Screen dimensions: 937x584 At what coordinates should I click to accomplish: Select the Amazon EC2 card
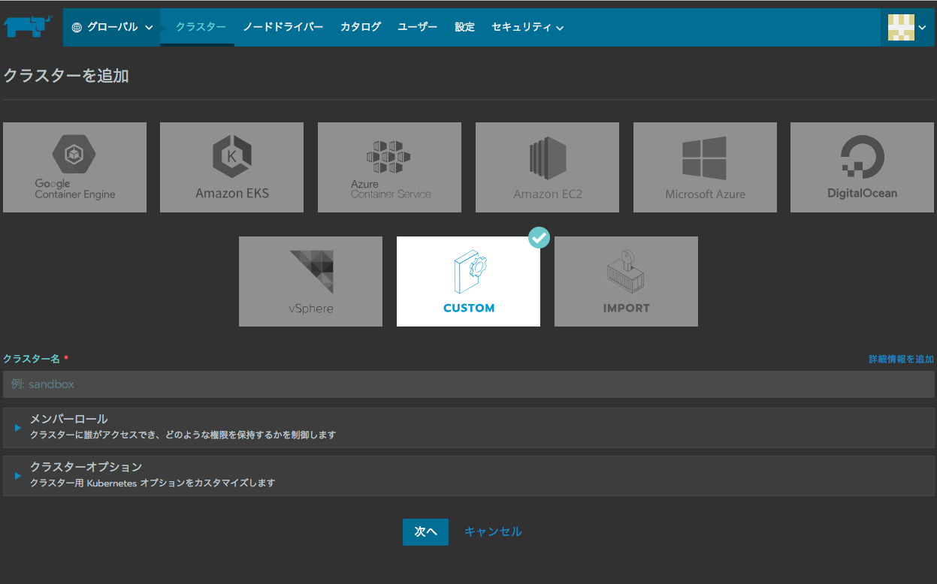tap(547, 167)
